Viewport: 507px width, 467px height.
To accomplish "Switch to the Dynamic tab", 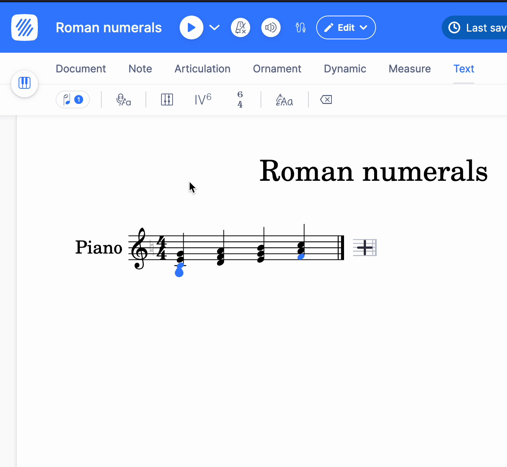I will tap(345, 69).
